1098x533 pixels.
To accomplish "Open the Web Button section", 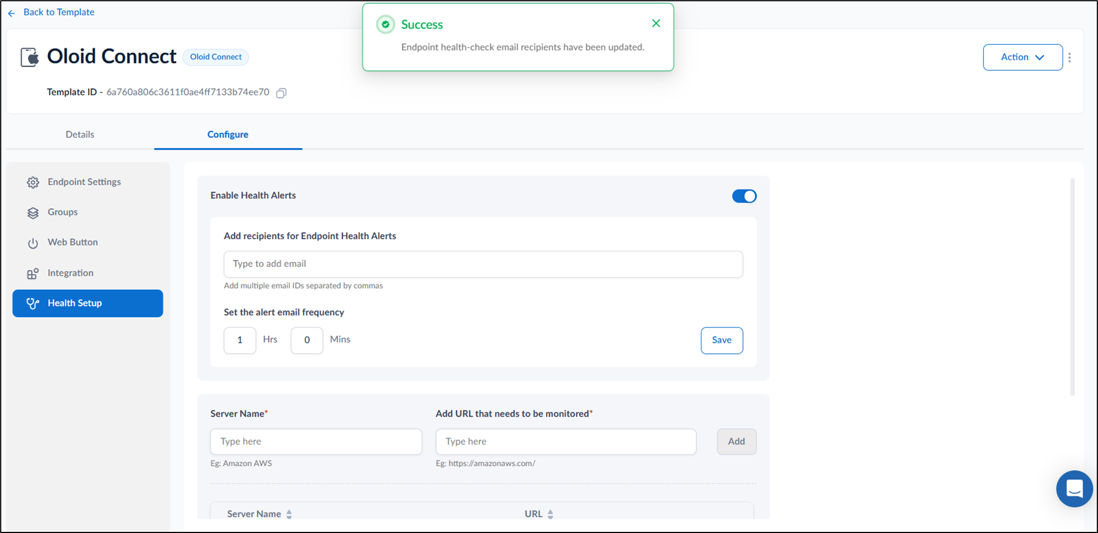I will 88,242.
